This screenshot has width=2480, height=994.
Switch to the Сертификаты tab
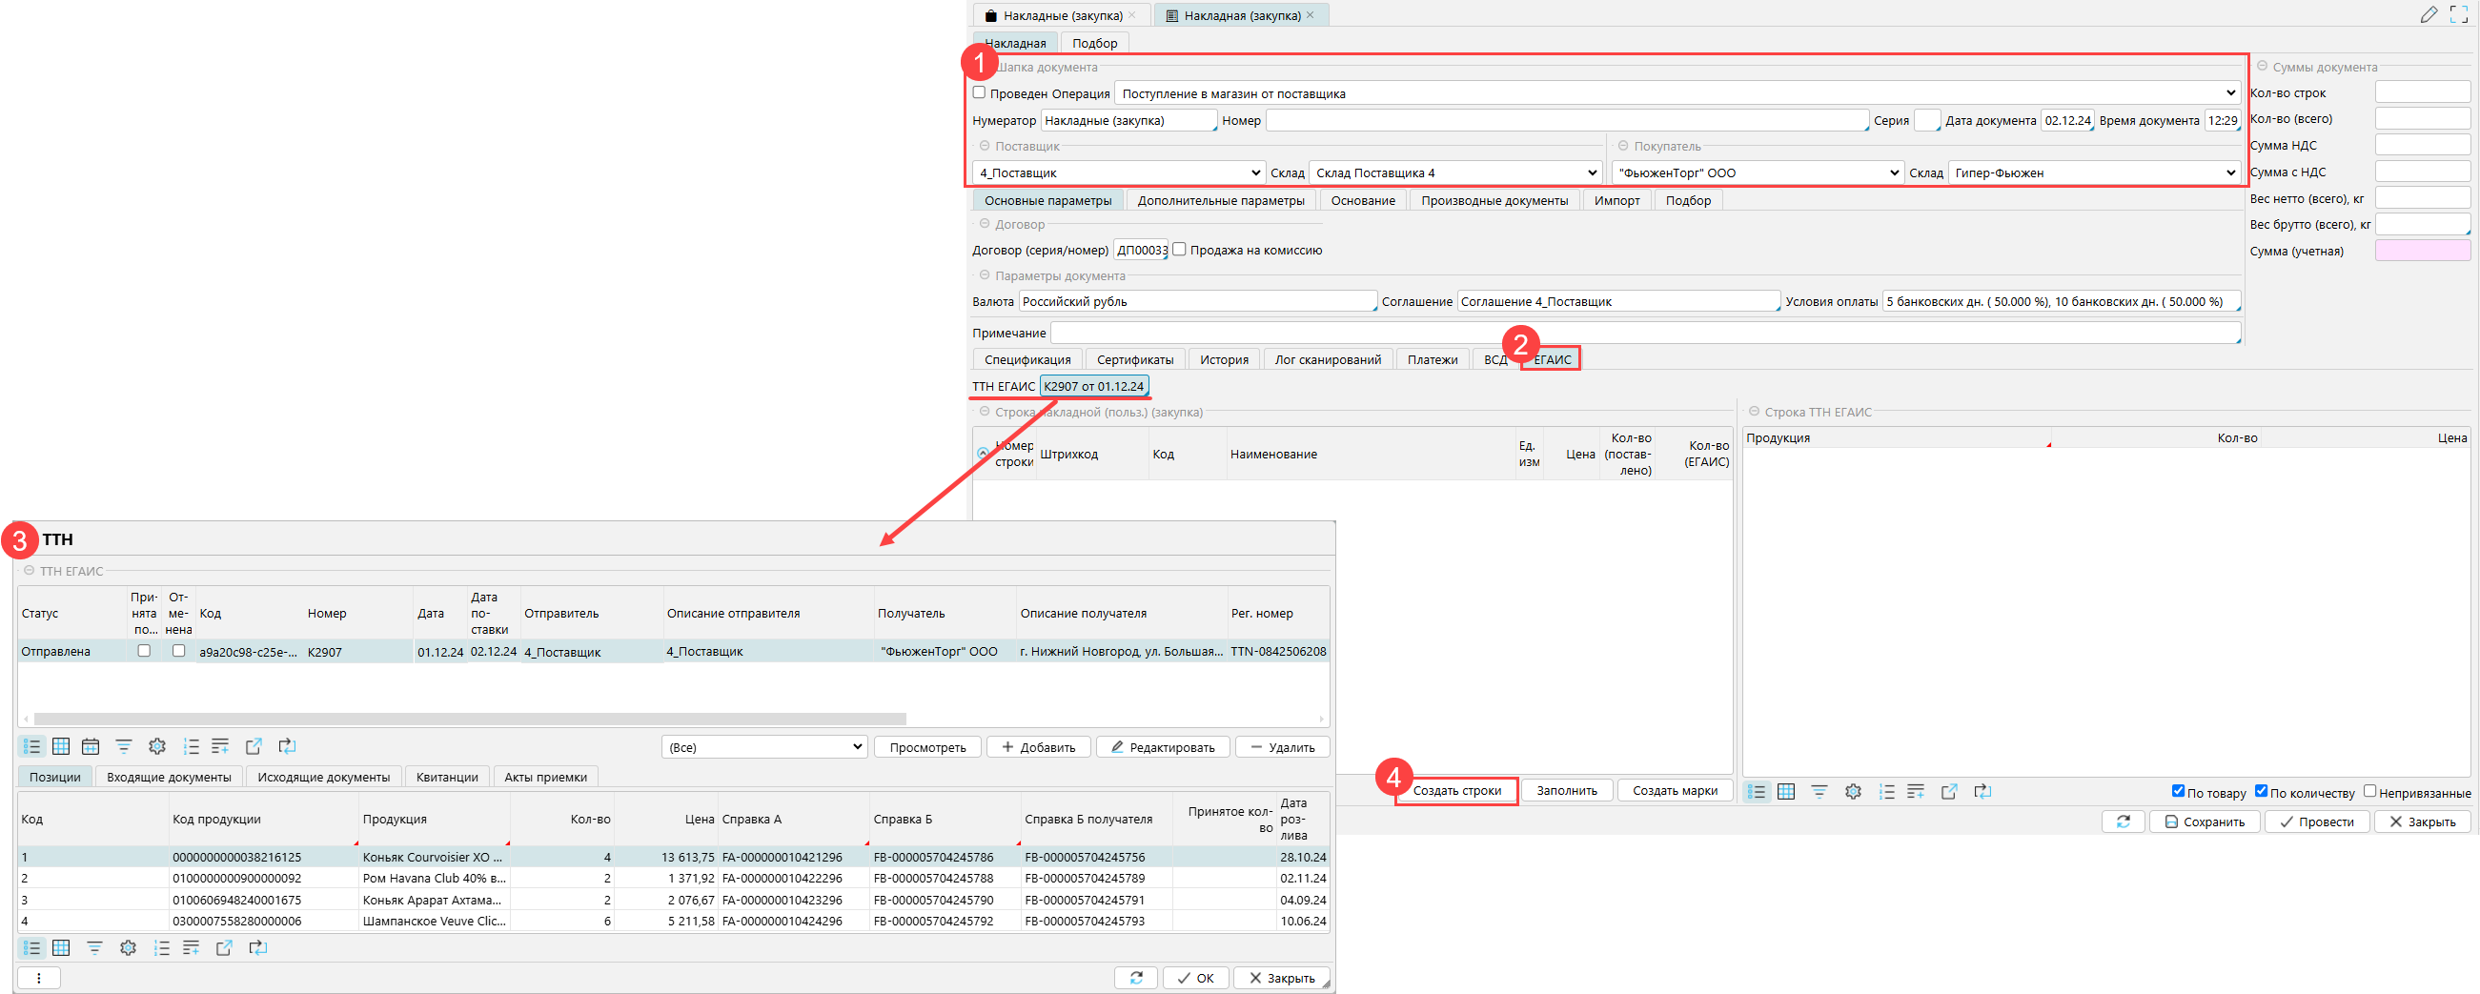click(x=1134, y=360)
